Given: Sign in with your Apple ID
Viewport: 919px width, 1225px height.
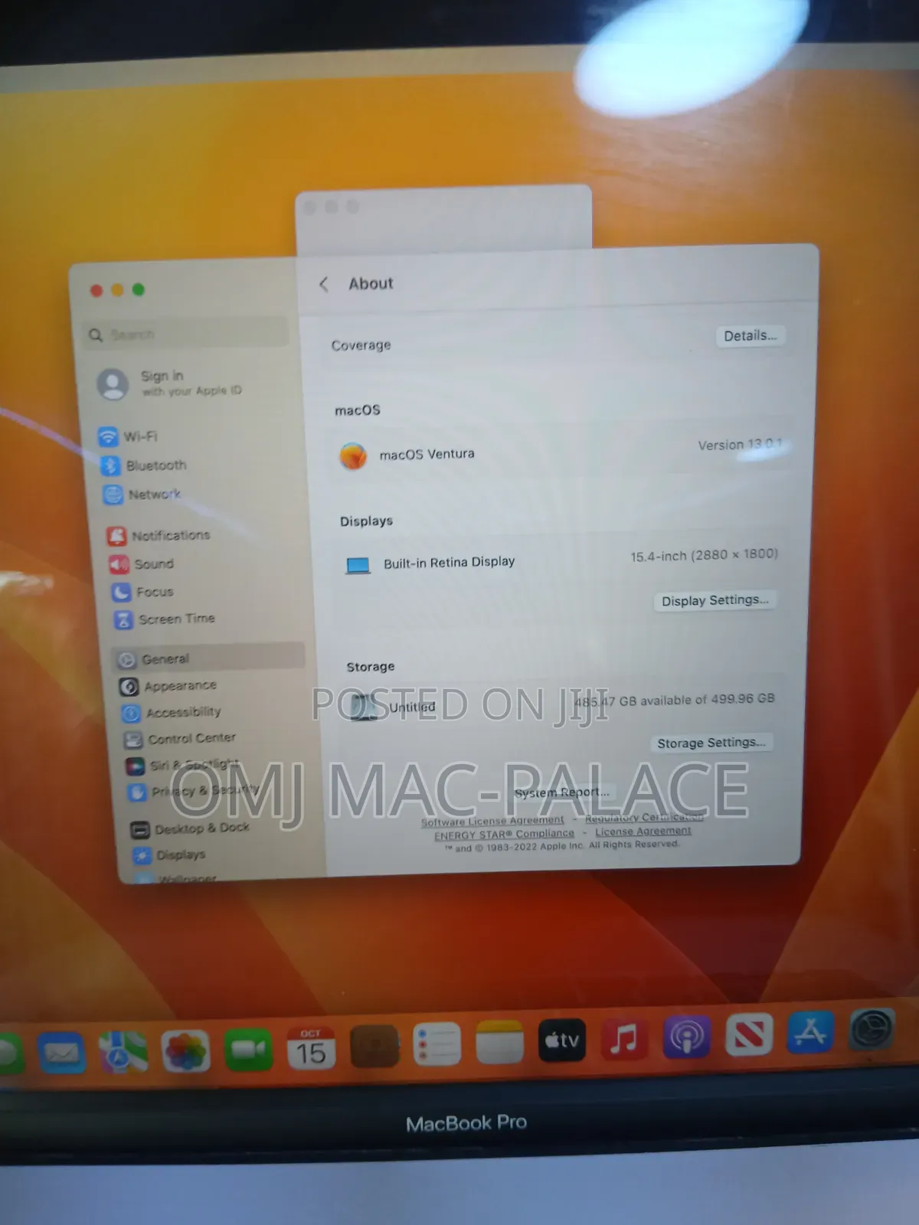Looking at the screenshot, I should point(170,383).
